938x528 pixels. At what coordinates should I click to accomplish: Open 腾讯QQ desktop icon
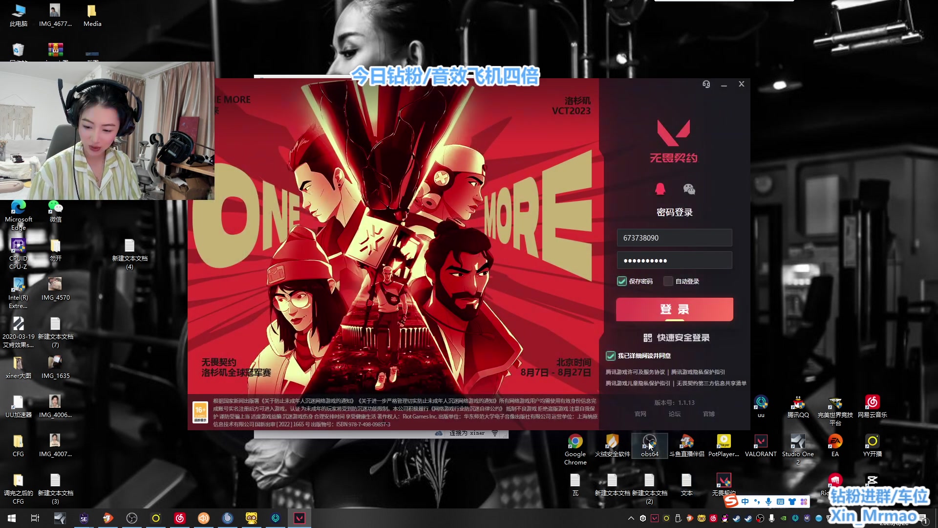coord(798,406)
